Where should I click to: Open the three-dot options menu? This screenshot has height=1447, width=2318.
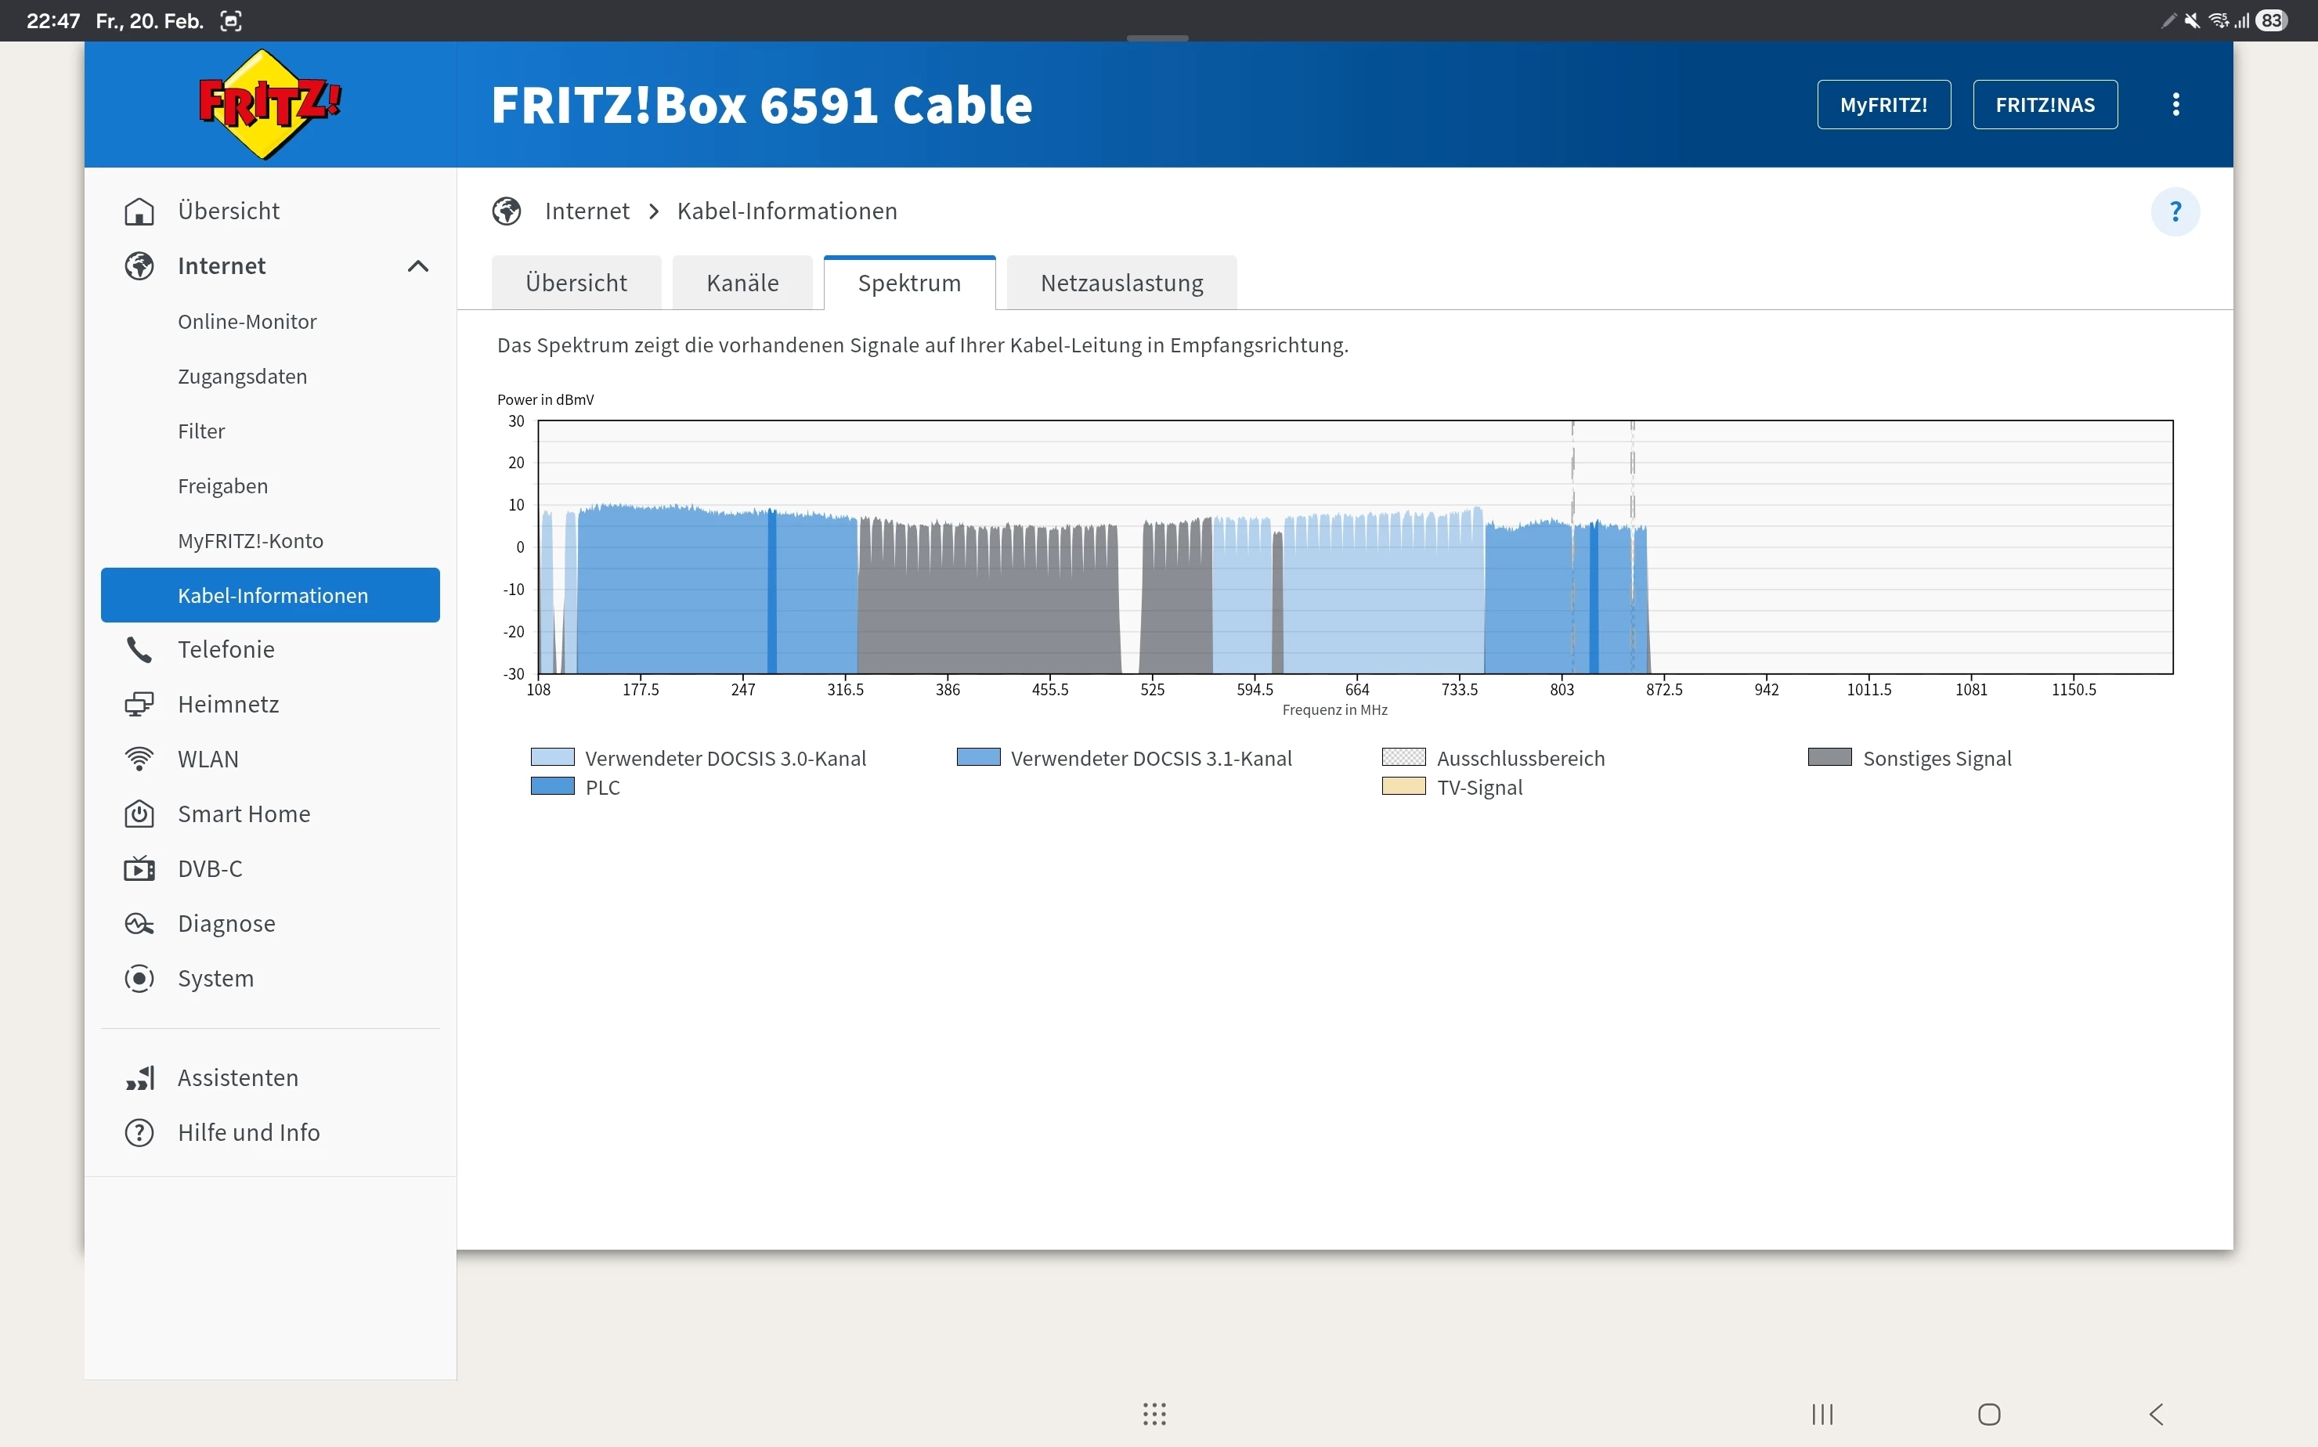coord(2175,104)
